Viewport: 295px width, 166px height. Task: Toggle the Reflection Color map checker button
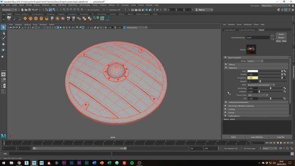coord(285,71)
